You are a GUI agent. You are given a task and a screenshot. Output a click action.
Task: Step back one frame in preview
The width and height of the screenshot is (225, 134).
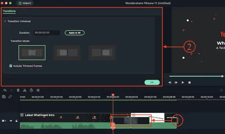coord(170,82)
